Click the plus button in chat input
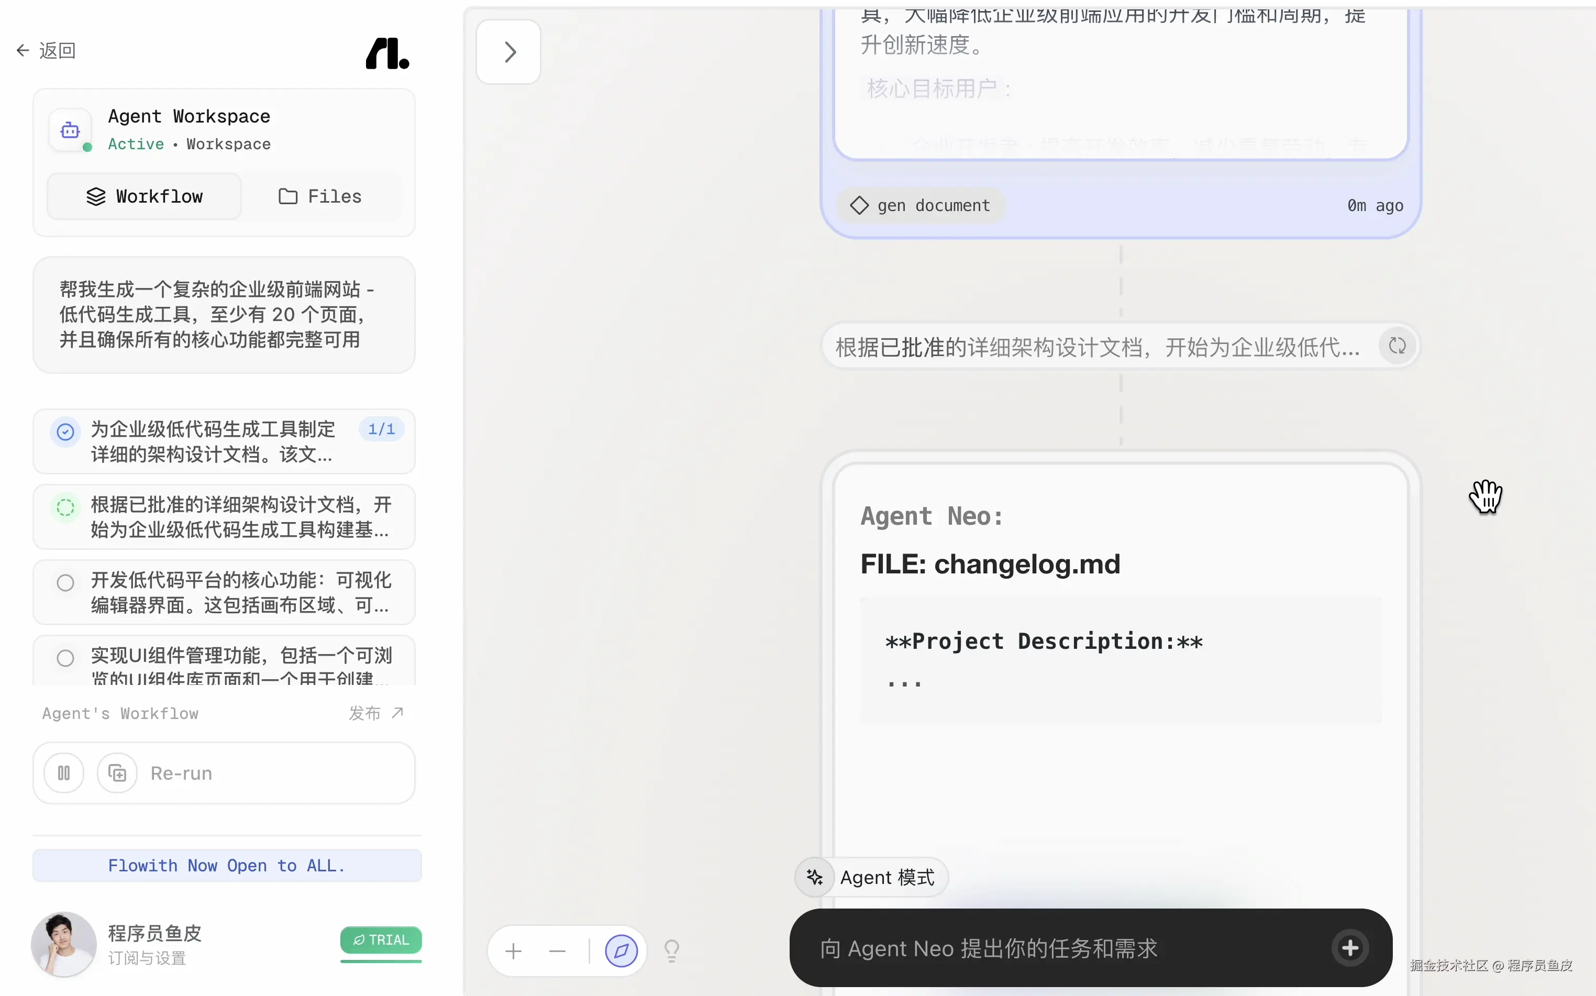This screenshot has width=1596, height=996. click(x=1350, y=948)
